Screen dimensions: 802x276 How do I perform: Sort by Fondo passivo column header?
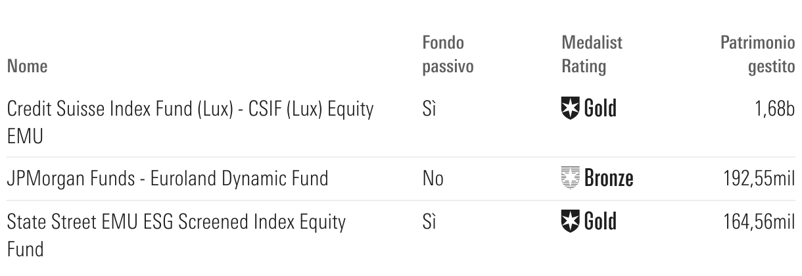(448, 55)
